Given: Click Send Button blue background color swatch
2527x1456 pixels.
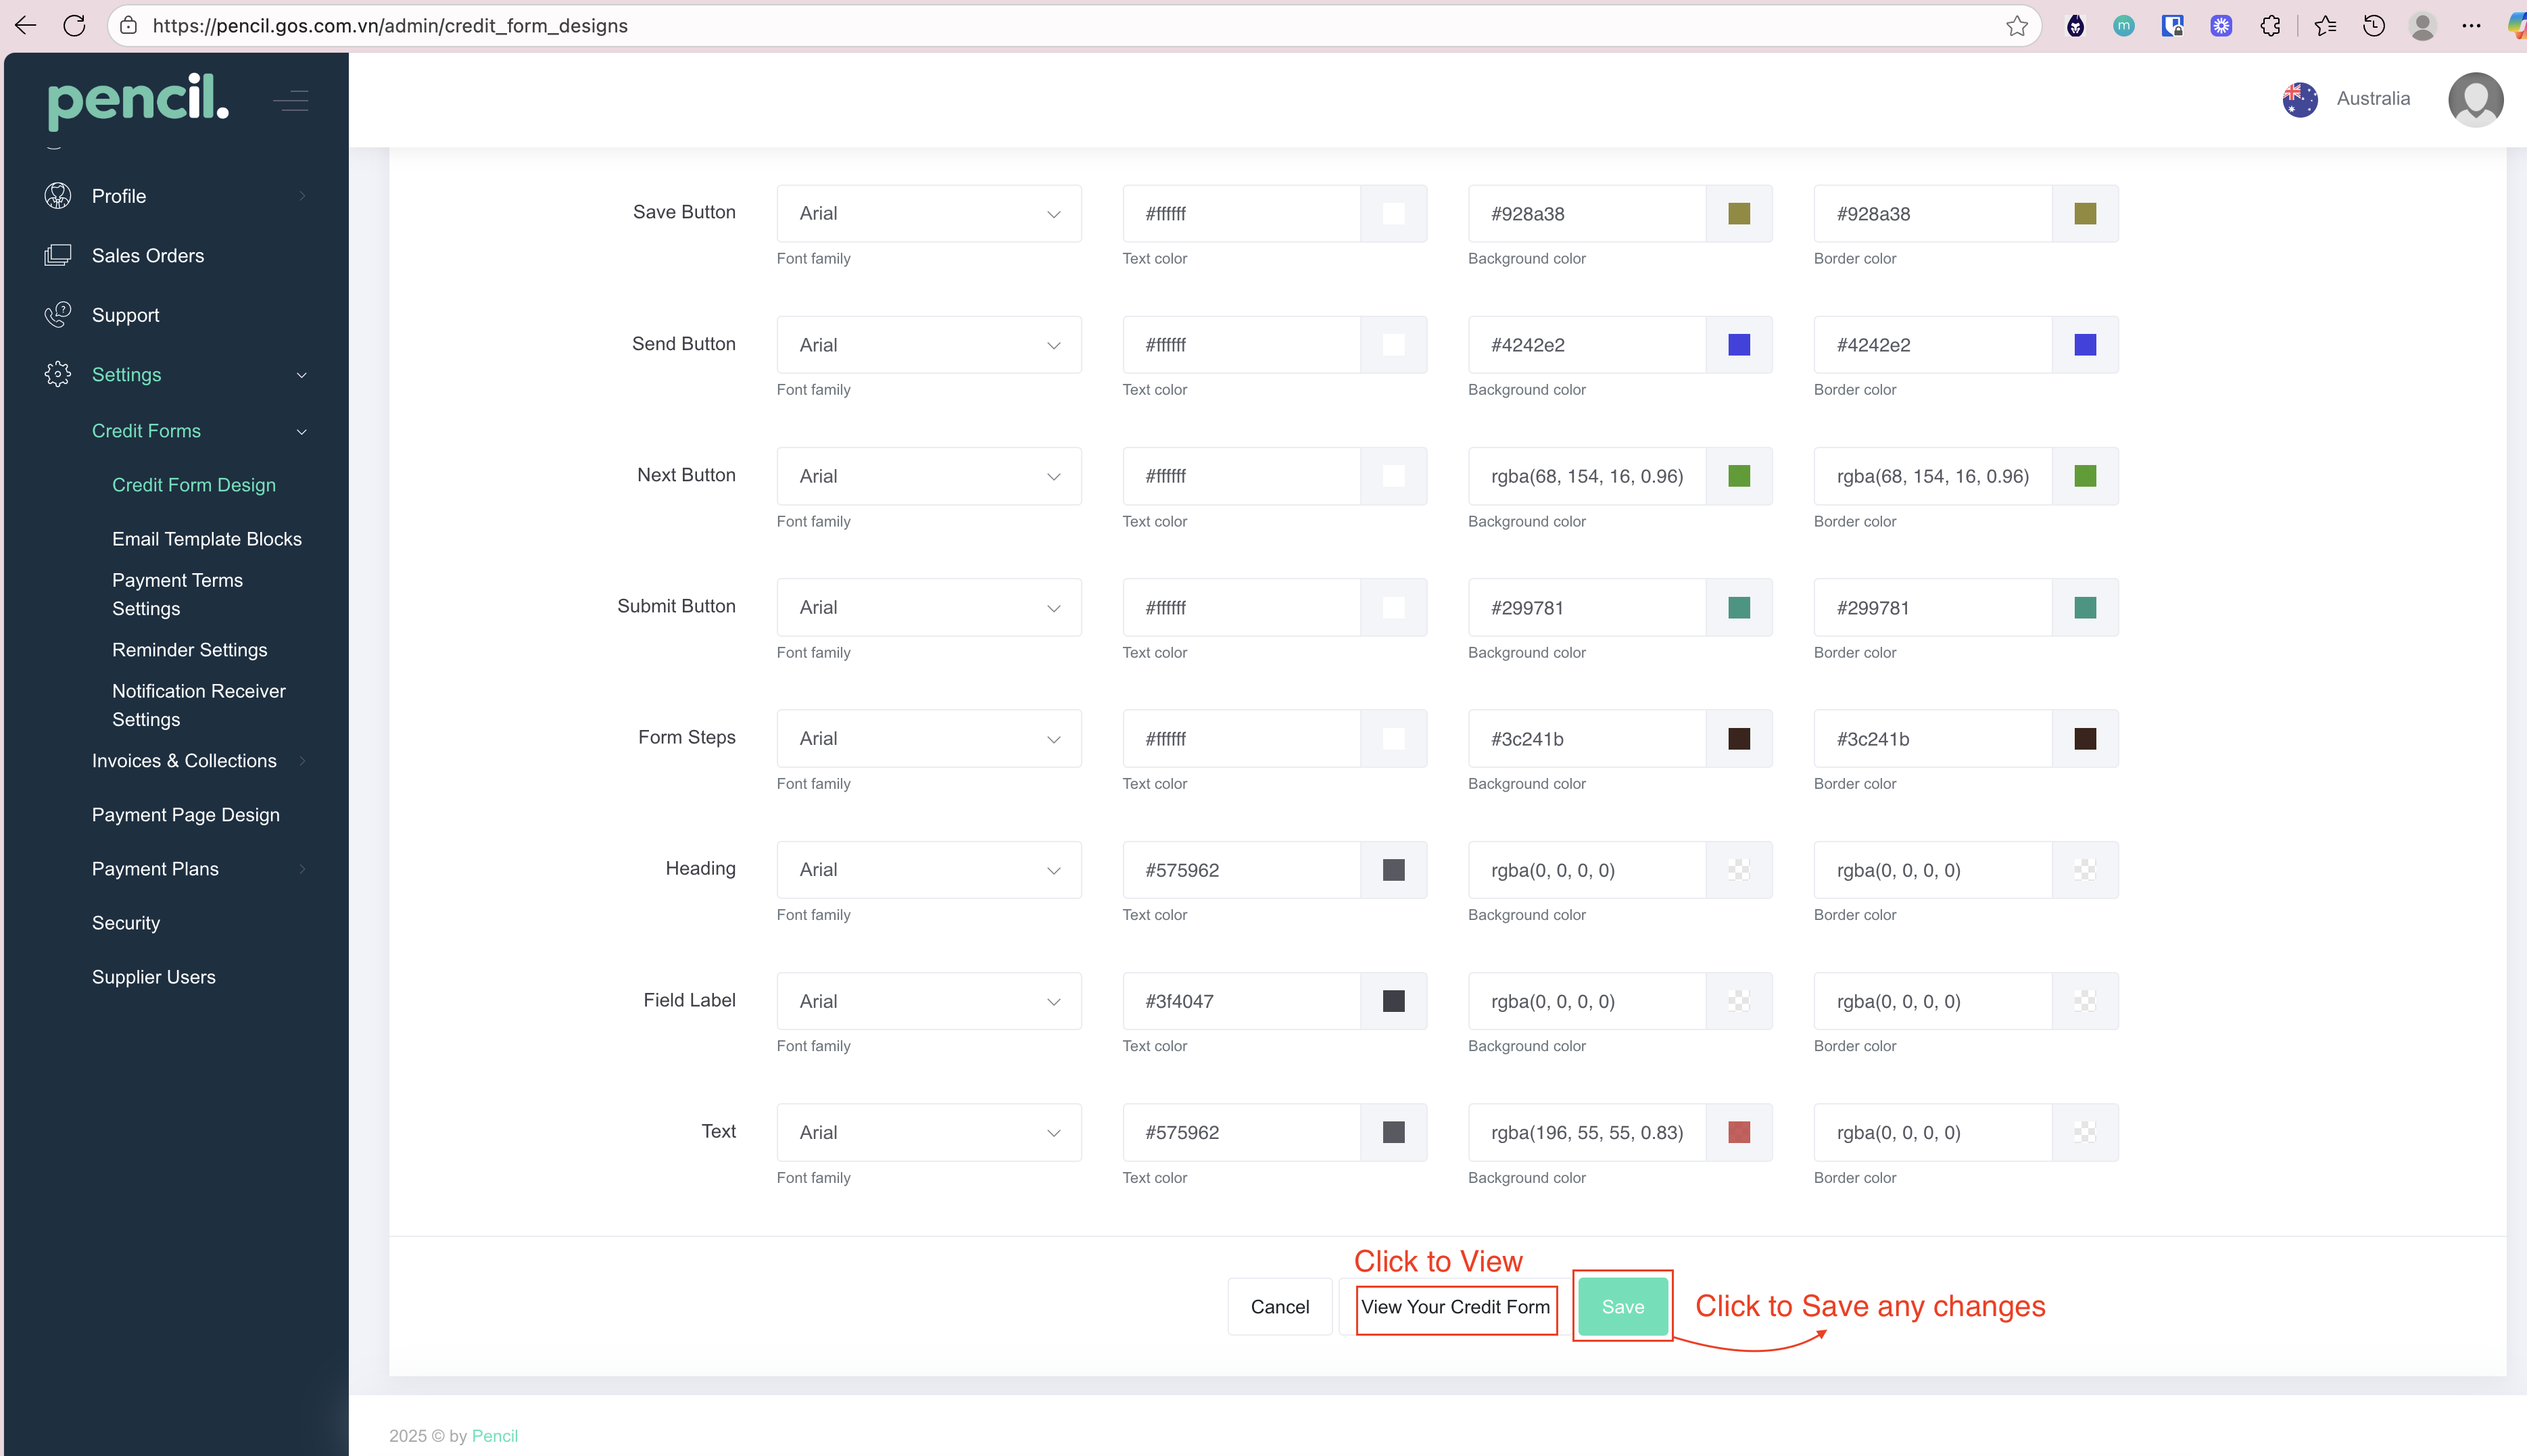Looking at the screenshot, I should [x=1739, y=345].
